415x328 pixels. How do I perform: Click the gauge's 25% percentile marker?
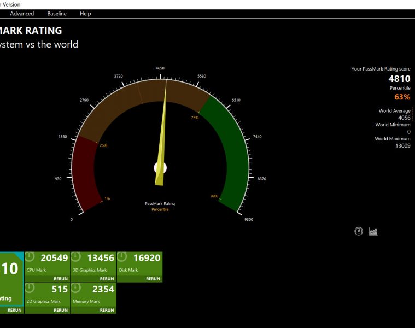[x=103, y=145]
